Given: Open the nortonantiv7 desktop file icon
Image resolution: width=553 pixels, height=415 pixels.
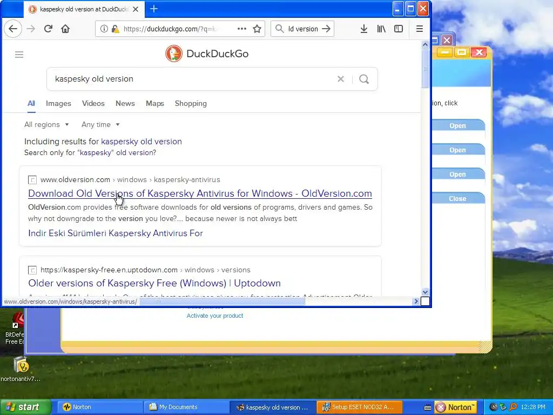Looking at the screenshot, I should [x=21, y=370].
